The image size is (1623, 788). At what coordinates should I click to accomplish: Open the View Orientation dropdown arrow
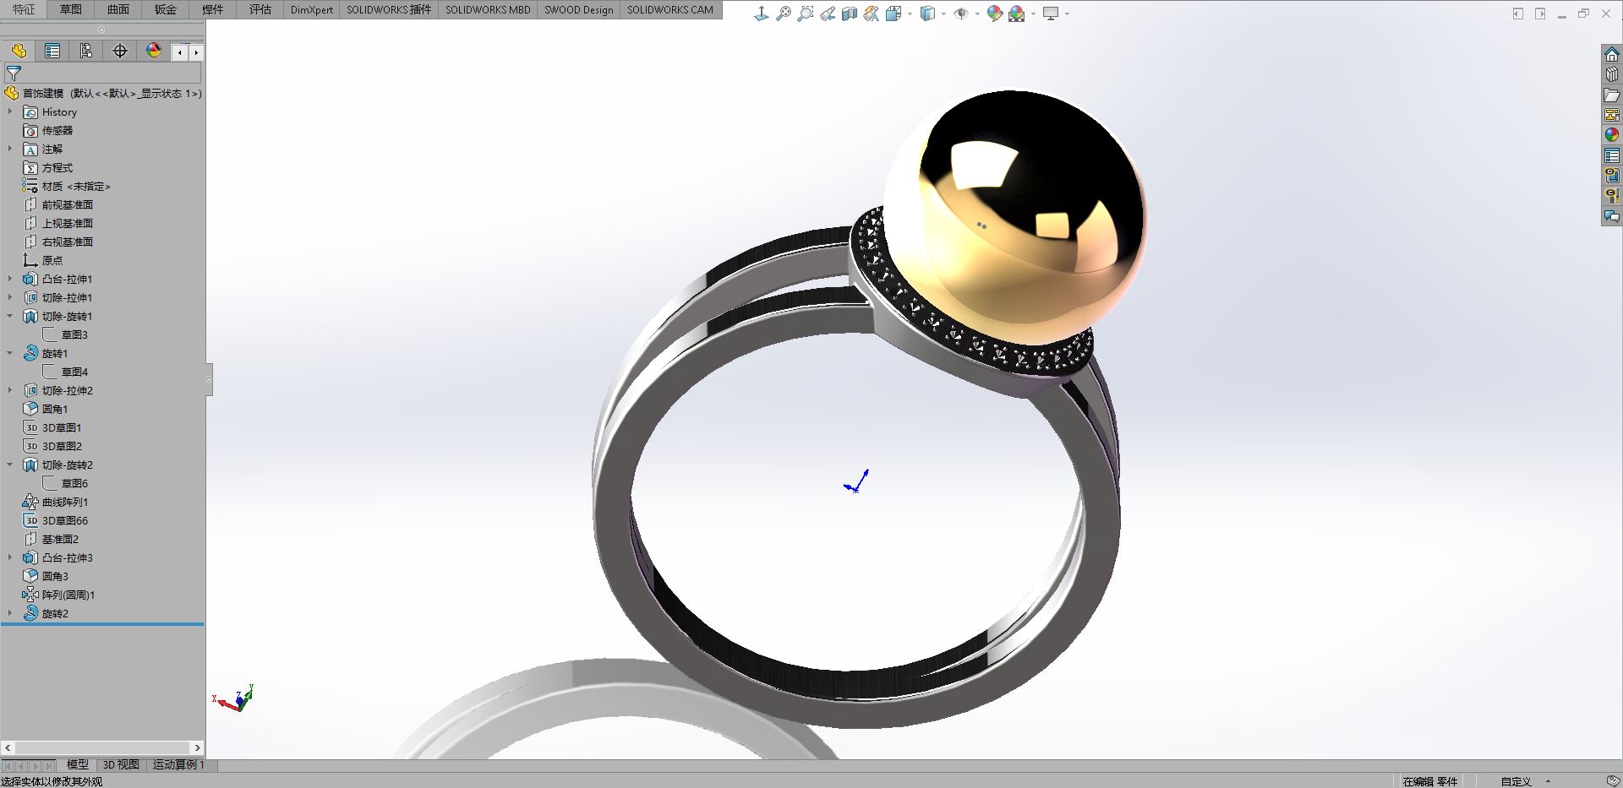point(910,14)
